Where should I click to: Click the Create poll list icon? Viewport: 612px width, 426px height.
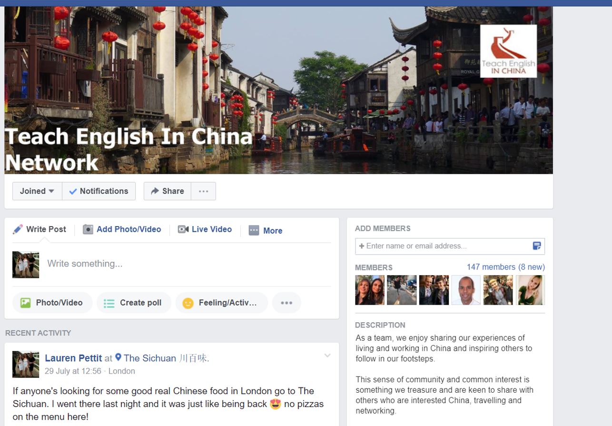(109, 303)
